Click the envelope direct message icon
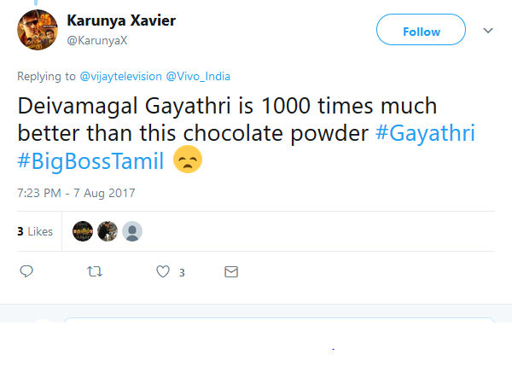 230,272
